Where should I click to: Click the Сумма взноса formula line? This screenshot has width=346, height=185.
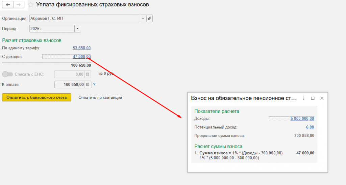click(241, 153)
